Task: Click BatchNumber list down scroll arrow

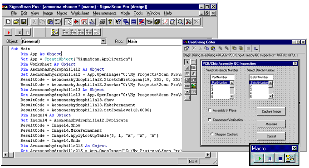Action: point(270,96)
